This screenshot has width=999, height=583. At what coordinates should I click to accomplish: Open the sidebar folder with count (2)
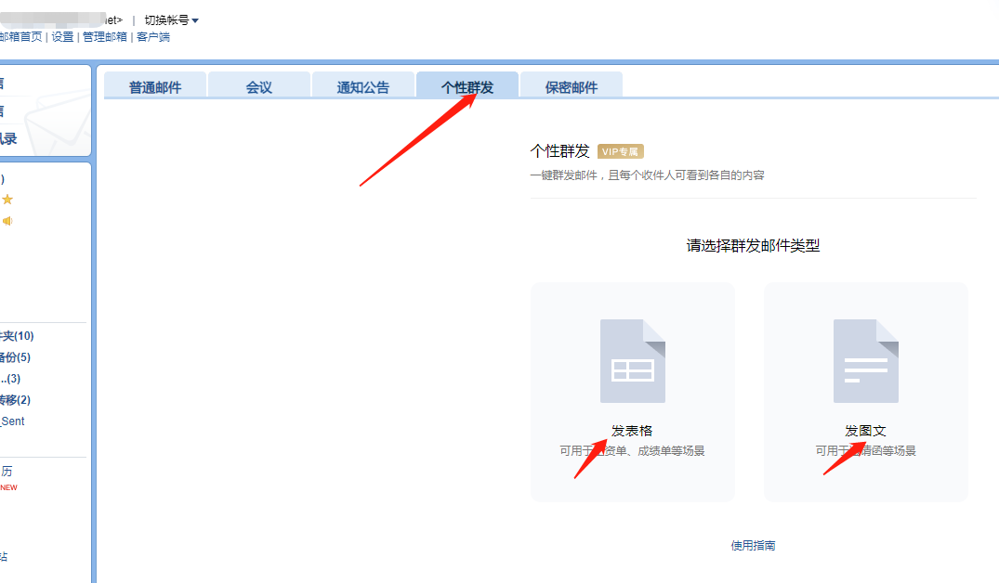pos(15,400)
